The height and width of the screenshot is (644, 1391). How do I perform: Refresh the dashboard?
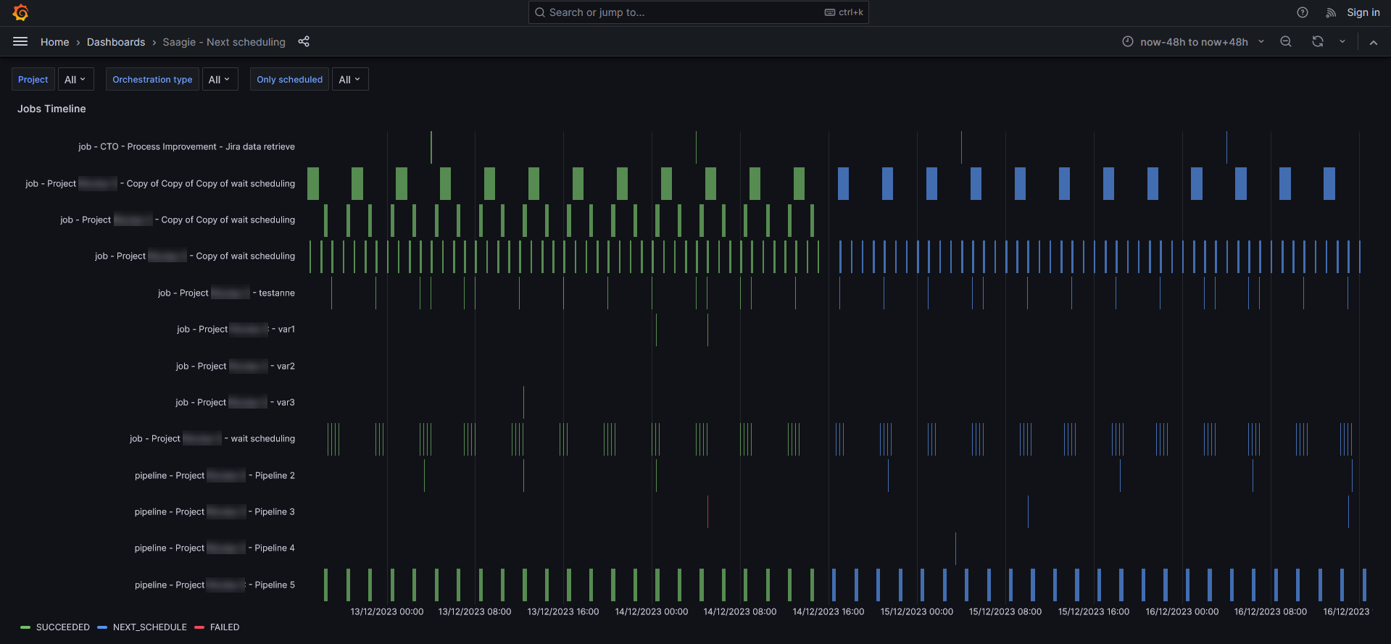coord(1318,42)
